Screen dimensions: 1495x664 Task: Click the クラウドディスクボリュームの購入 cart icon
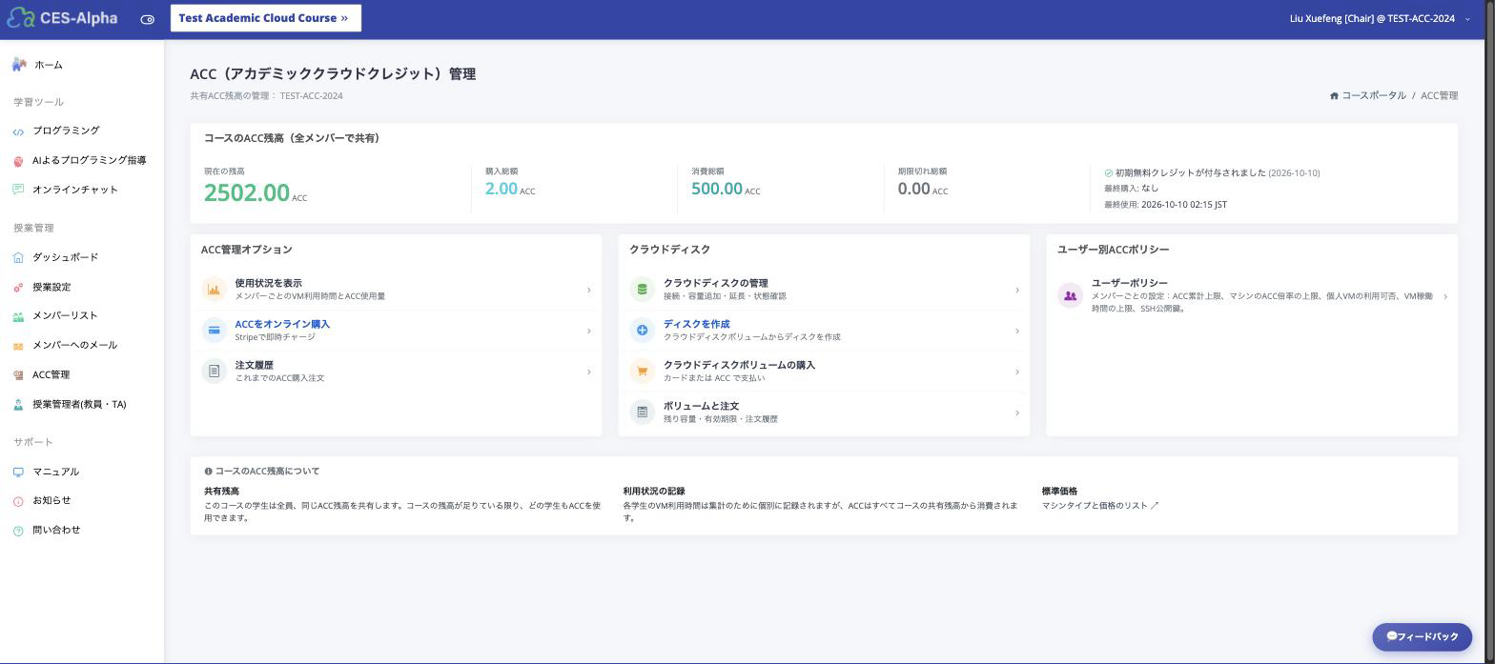642,372
